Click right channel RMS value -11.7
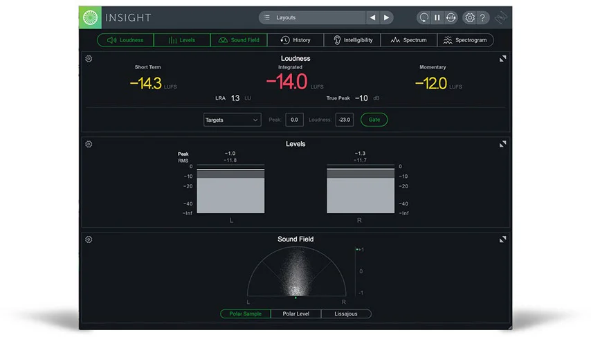The image size is (591, 337). pyautogui.click(x=360, y=161)
